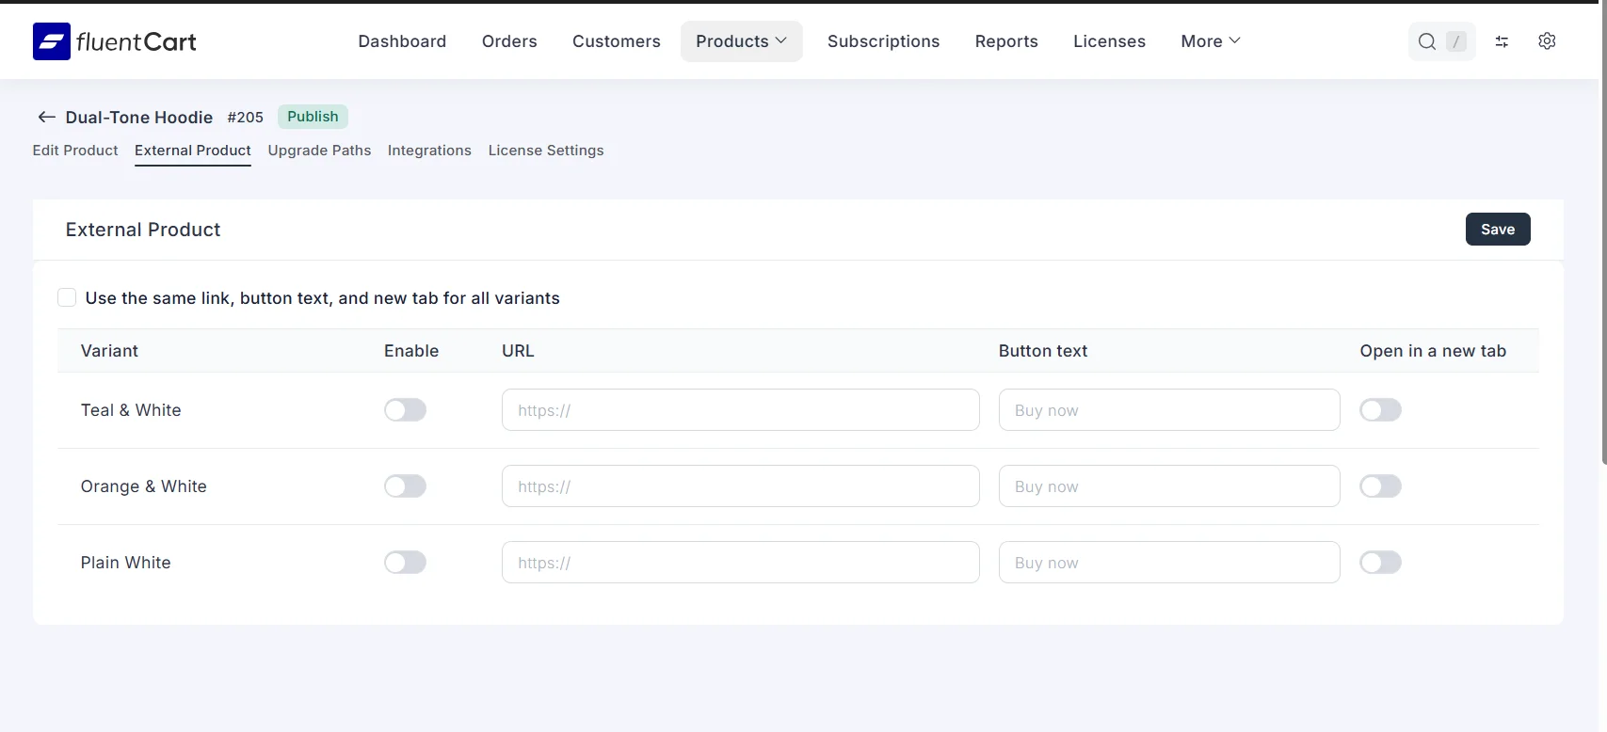Click the 'Open in a new tab' column header

[1433, 351]
